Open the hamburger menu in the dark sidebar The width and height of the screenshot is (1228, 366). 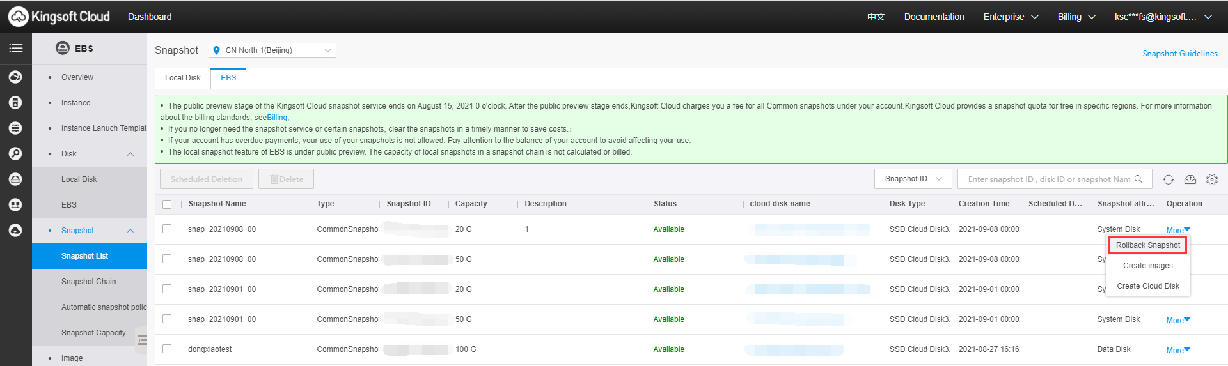tap(16, 48)
